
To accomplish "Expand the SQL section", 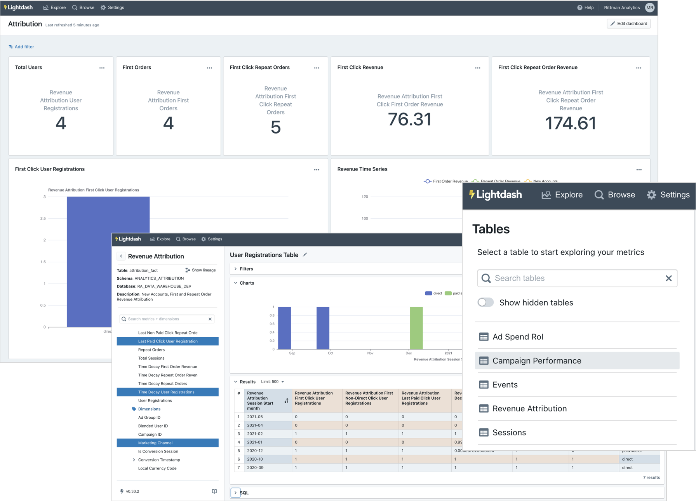I will pos(235,492).
